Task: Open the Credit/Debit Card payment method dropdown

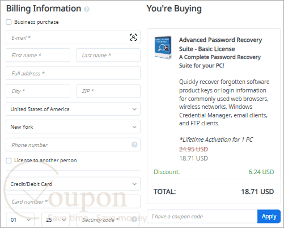Action: click(x=73, y=184)
